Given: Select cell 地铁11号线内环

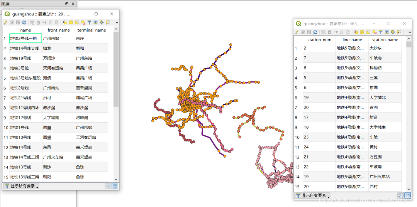Looking at the screenshot, I should 25,108.
